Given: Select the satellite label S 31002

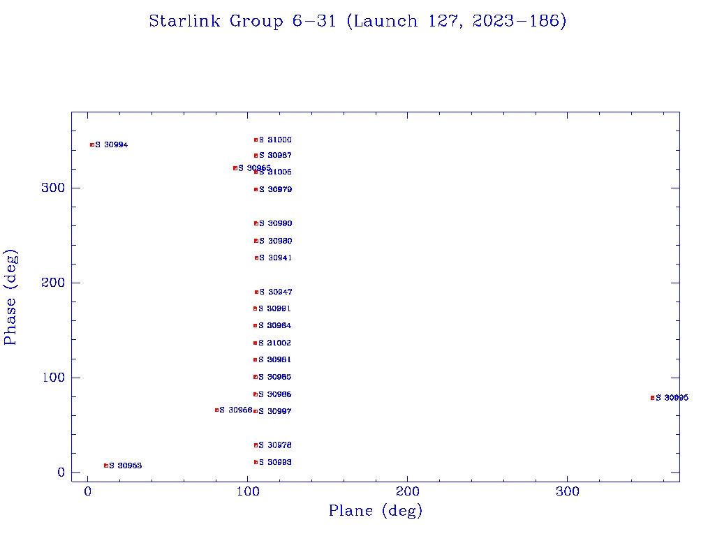Looking at the screenshot, I should tap(274, 343).
